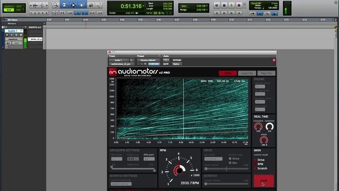Click the BYPASS button
This screenshot has height=191, width=339.
(177, 60)
